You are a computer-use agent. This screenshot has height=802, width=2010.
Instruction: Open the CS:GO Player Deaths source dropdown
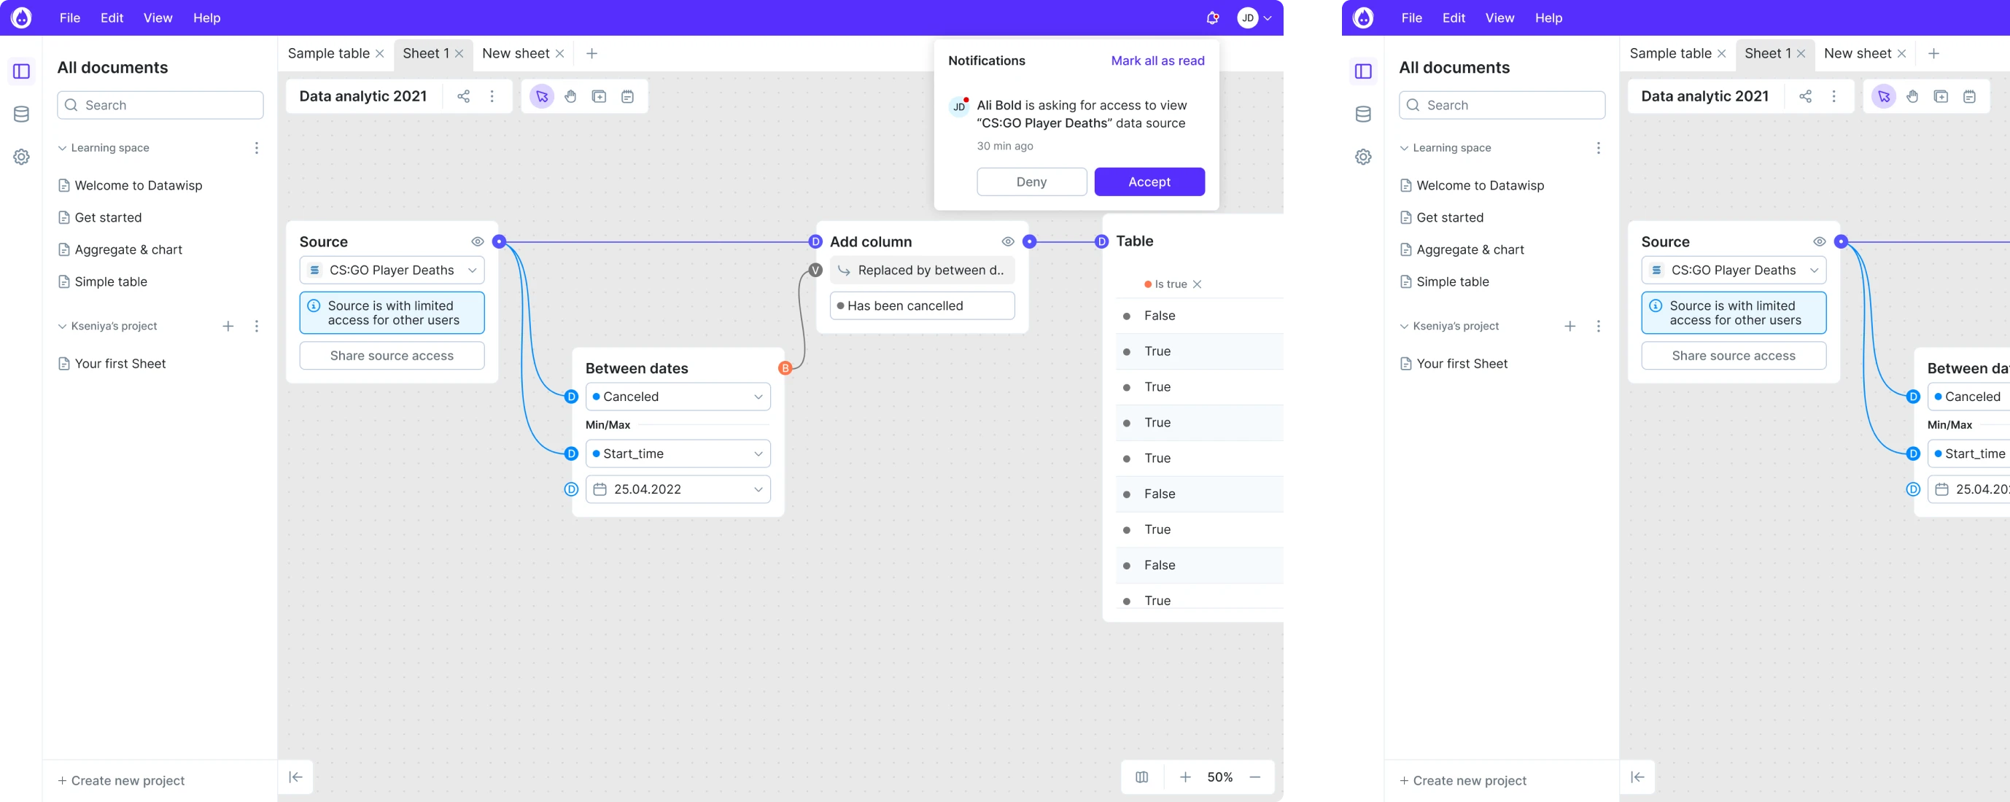392,270
